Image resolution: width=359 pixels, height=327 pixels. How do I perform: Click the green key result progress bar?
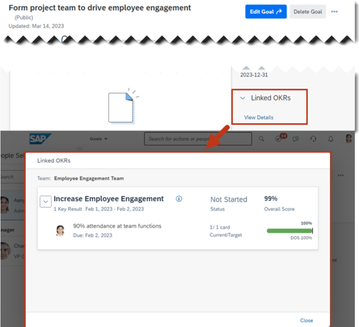pyautogui.click(x=289, y=230)
